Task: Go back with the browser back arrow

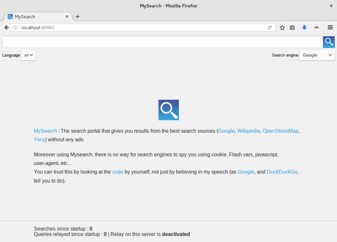Action: 7,28
